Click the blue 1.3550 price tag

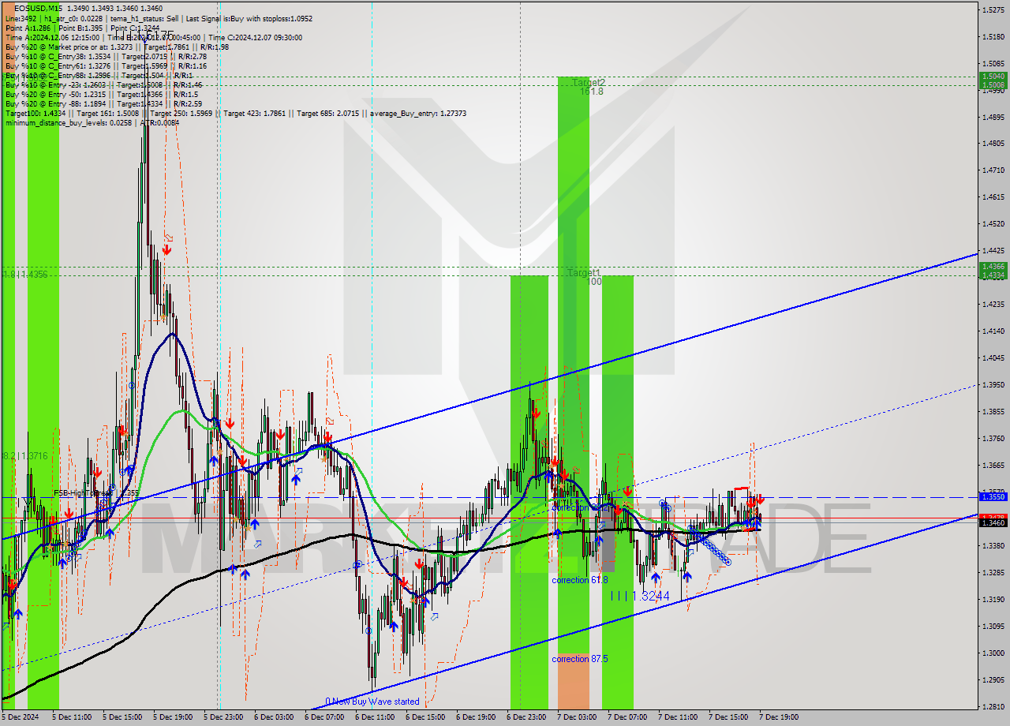point(992,497)
